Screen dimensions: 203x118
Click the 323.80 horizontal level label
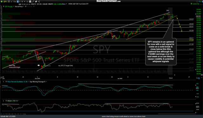(191, 30)
